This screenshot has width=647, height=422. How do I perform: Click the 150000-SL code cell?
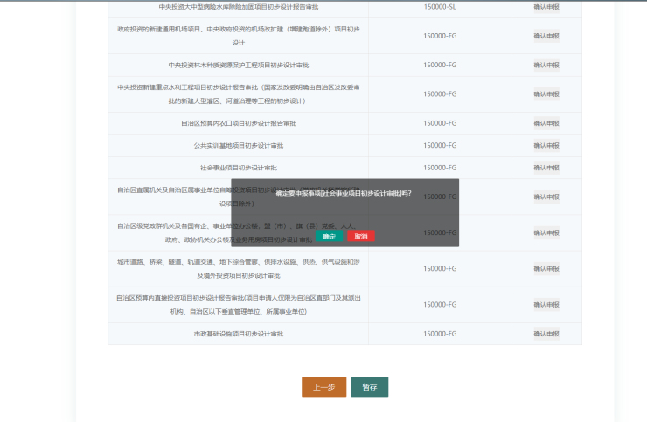(x=440, y=7)
